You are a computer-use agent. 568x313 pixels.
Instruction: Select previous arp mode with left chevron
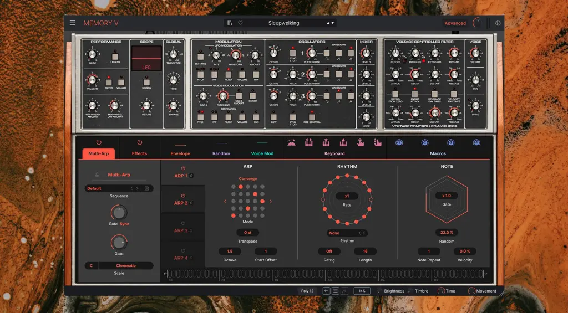coord(225,201)
